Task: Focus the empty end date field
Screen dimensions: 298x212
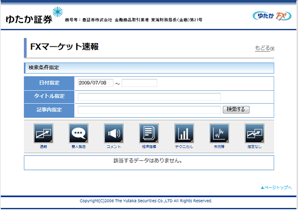Action: tap(139, 83)
